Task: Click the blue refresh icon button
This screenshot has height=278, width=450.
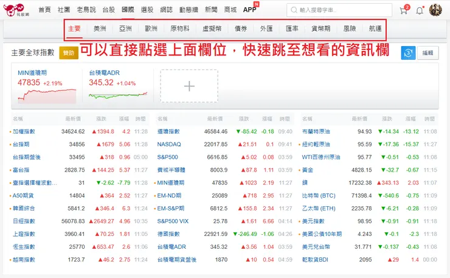Action: [408, 53]
